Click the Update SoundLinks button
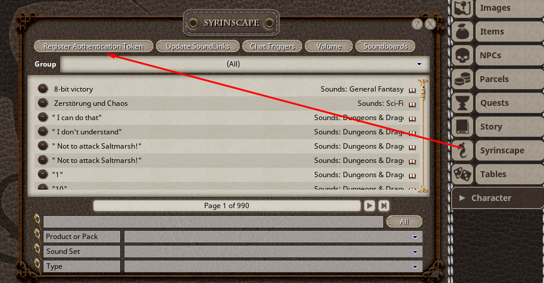Screen dimensions: 544x283 [x=198, y=46]
